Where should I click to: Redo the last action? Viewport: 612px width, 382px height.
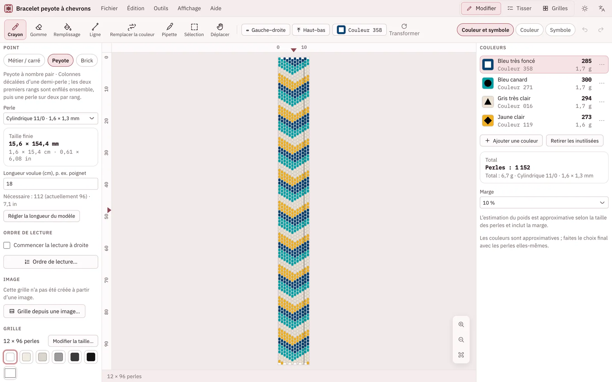tap(601, 30)
